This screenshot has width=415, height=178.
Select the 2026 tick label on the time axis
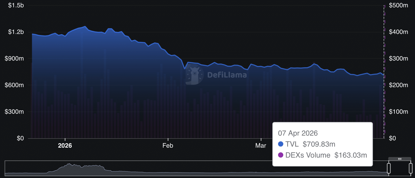[65, 146]
